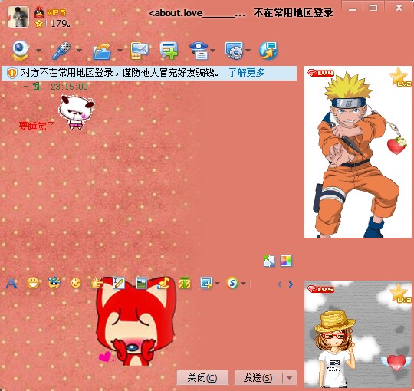Click the security shield warning icon
The height and width of the screenshot is (391, 414).
11,73
